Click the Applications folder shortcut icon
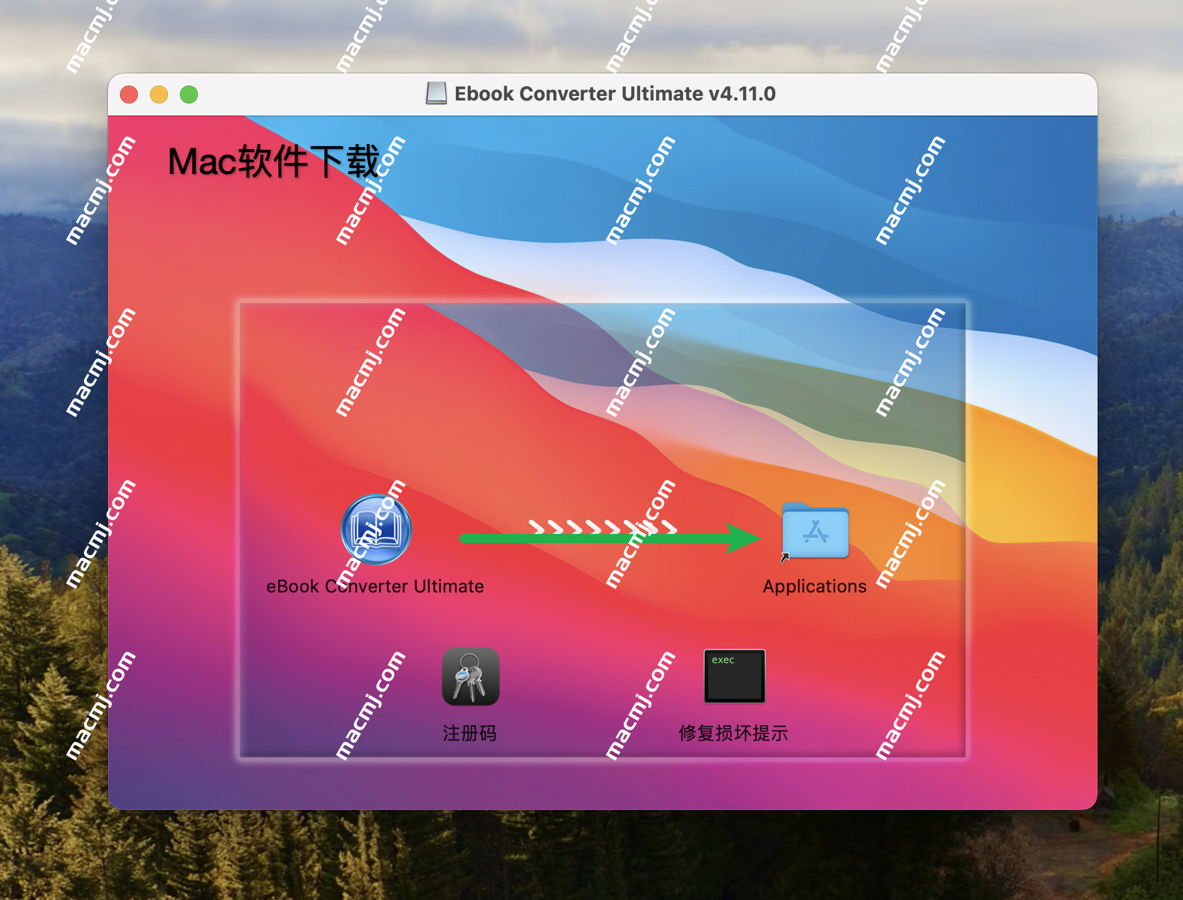The image size is (1183, 900). [x=815, y=530]
